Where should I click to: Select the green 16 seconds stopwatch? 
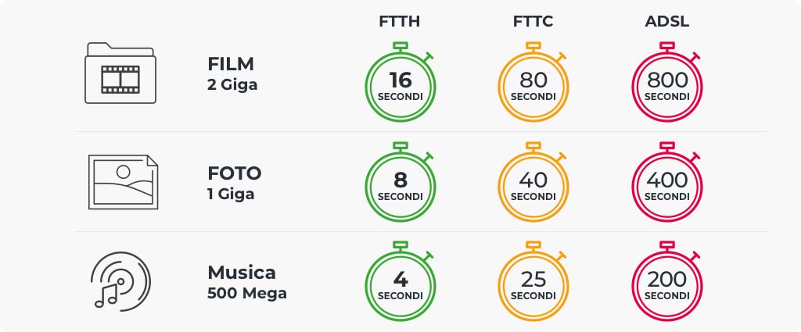[x=400, y=82]
